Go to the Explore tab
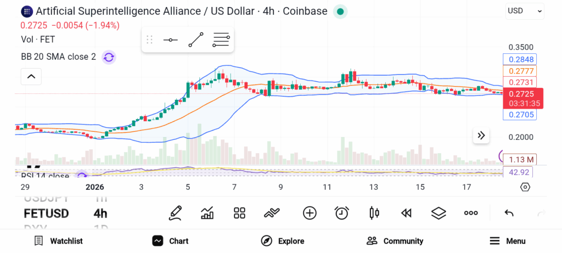This screenshot has width=562, height=253. (283, 241)
